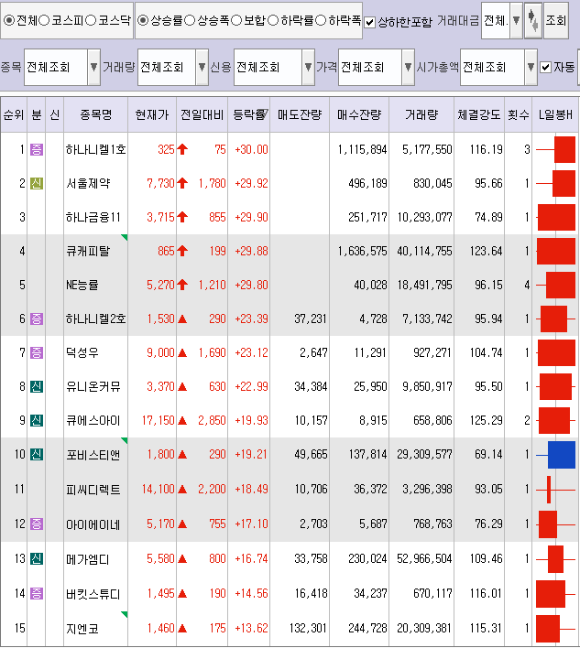Select the 상승폭 radio button
The image size is (580, 648).
click(x=190, y=20)
